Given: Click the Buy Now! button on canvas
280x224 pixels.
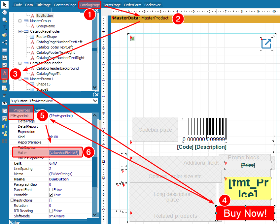Looking at the screenshot, I should pos(245,213).
